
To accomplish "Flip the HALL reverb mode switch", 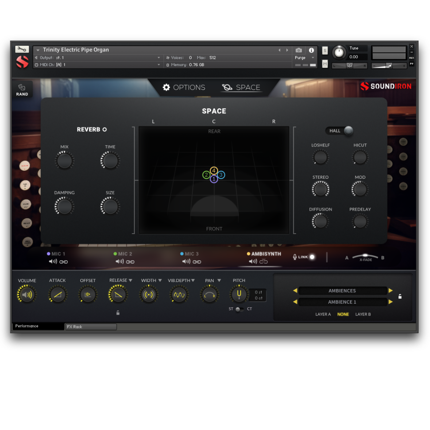I will pos(339,130).
